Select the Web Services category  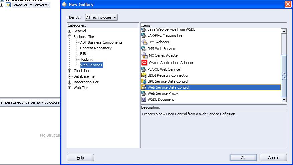click(91, 65)
